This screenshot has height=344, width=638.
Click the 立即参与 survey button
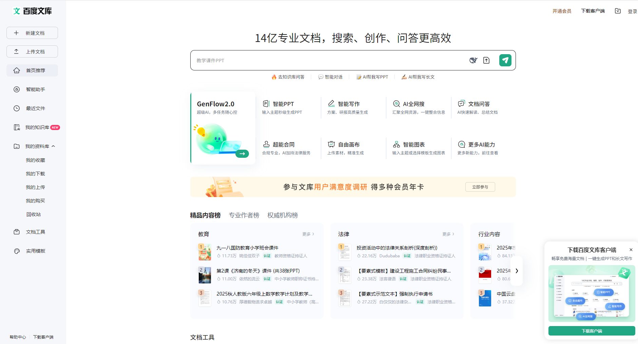(480, 187)
